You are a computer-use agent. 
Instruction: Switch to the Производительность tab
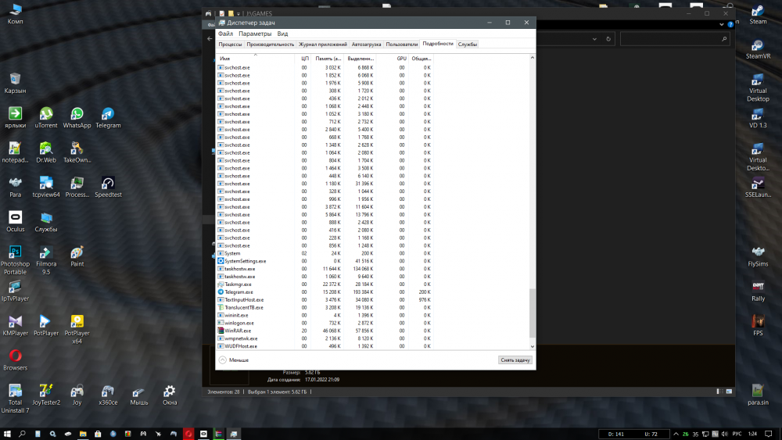(x=271, y=44)
